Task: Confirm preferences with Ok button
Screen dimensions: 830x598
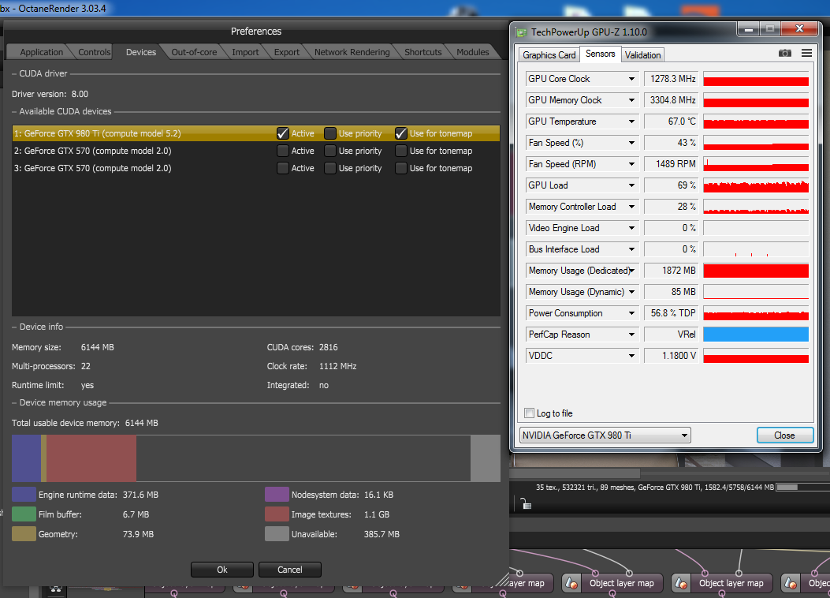Action: [221, 570]
